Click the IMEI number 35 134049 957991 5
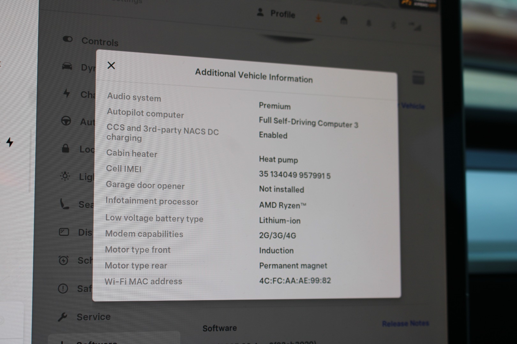This screenshot has height=344, width=517. point(295,175)
